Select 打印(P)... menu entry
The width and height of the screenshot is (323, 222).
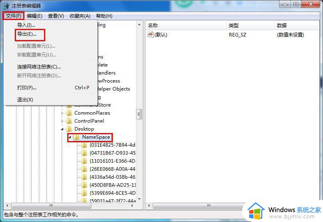click(50, 88)
